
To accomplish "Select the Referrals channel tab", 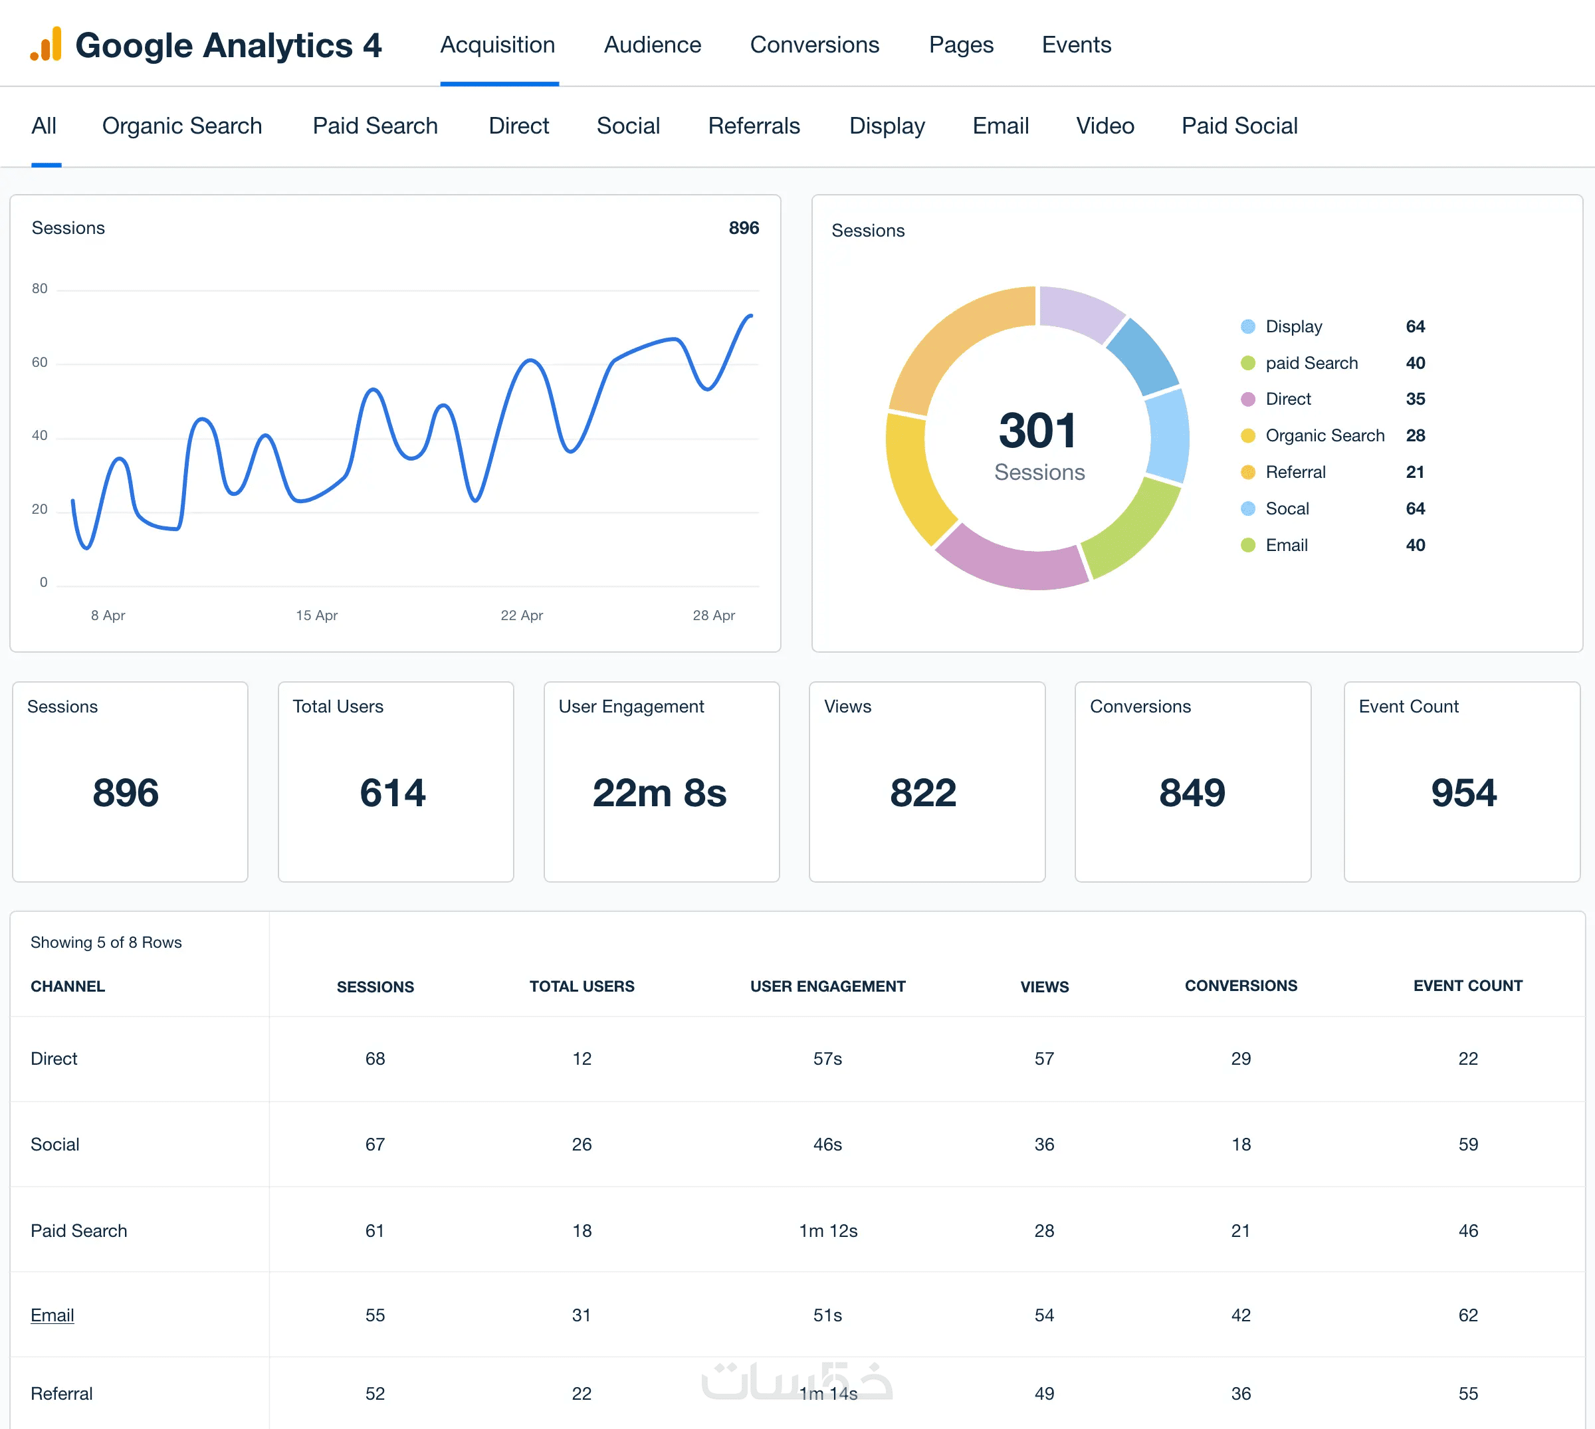I will (754, 126).
